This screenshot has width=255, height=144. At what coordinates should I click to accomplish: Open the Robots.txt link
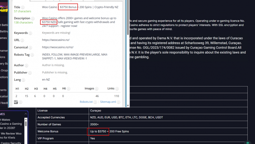[x=86, y=102]
